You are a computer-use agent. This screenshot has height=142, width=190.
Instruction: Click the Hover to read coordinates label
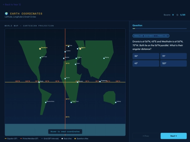click(x=65, y=131)
